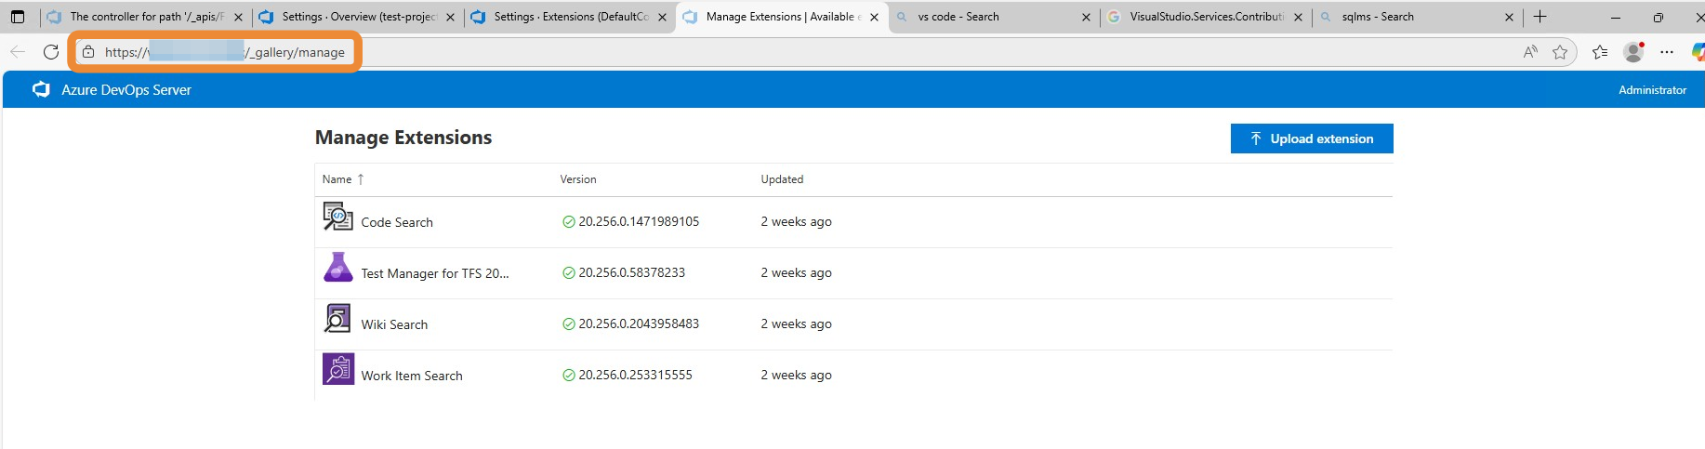Click the Version column header

click(x=578, y=179)
